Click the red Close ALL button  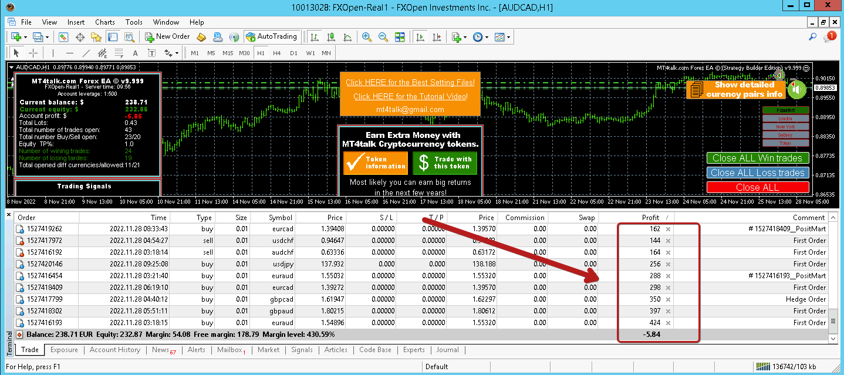pos(757,187)
